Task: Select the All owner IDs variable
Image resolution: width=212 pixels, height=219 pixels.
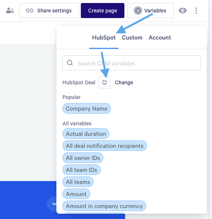Action: pos(83,158)
